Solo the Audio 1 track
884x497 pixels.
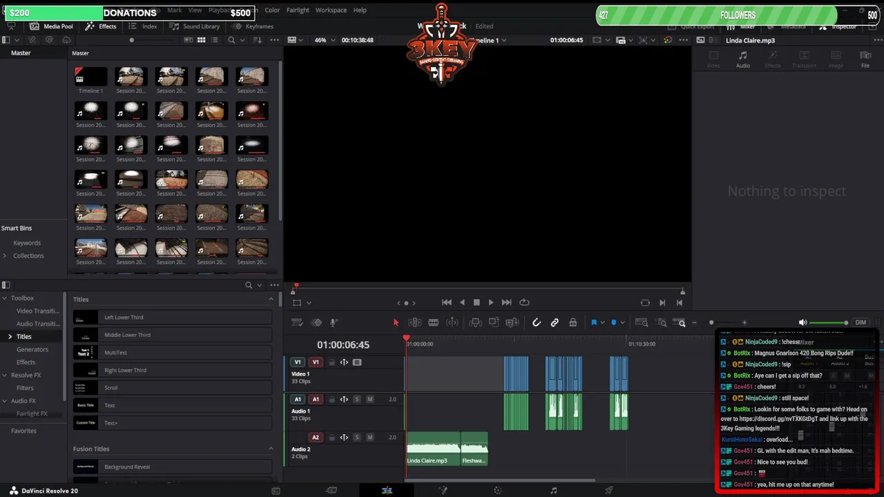point(357,400)
